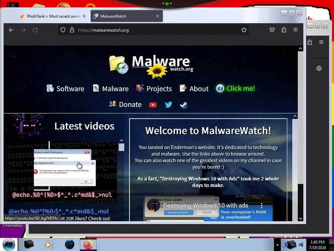Open the @echo video title link

tap(59, 211)
